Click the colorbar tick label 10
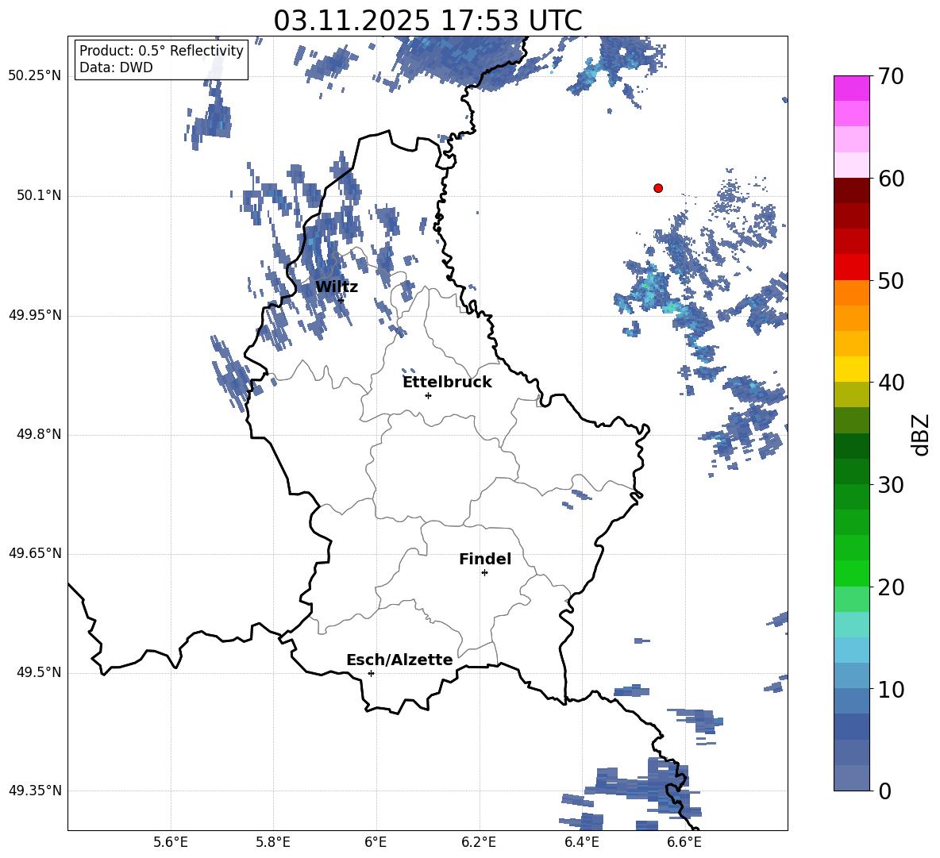 pyautogui.click(x=891, y=689)
